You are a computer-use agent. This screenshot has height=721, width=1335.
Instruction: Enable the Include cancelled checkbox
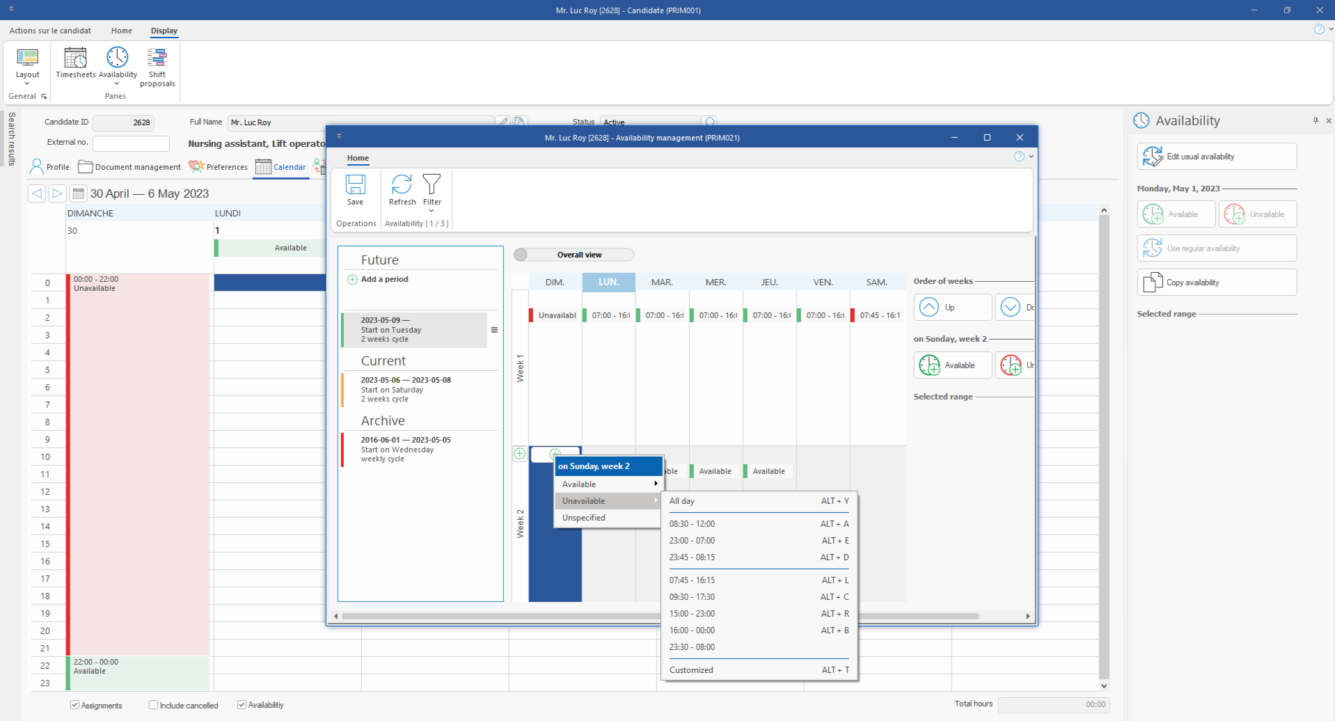point(153,704)
